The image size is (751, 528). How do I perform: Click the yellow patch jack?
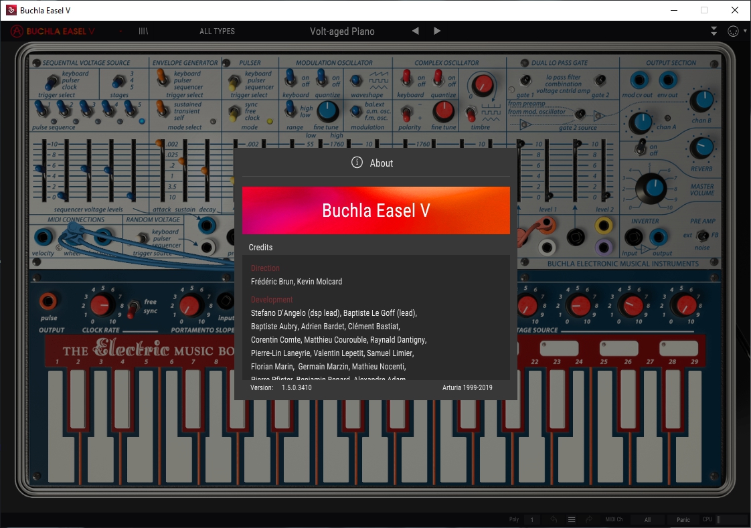pos(604,225)
